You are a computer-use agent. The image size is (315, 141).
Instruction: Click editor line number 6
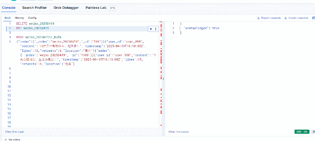click(x=10, y=68)
